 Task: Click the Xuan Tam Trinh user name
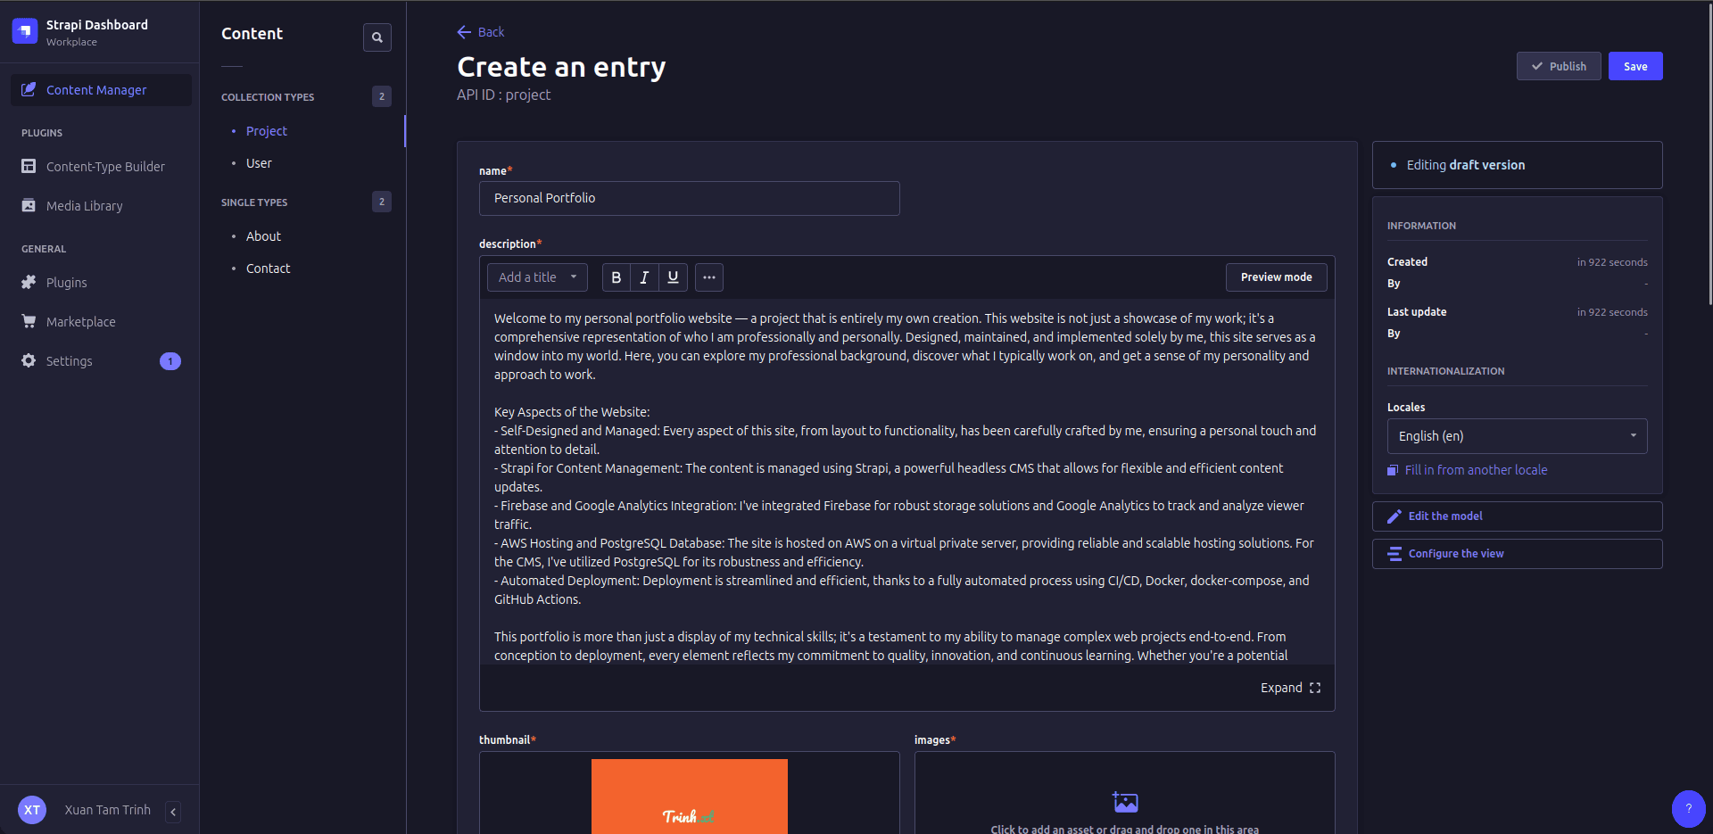[x=108, y=810]
